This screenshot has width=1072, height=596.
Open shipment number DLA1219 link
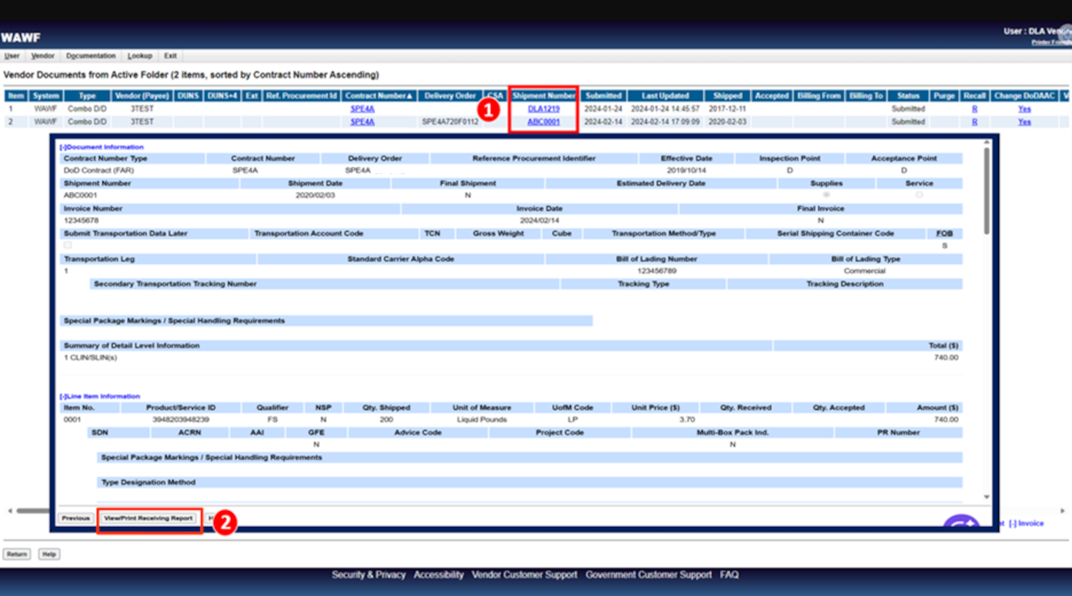coord(543,109)
